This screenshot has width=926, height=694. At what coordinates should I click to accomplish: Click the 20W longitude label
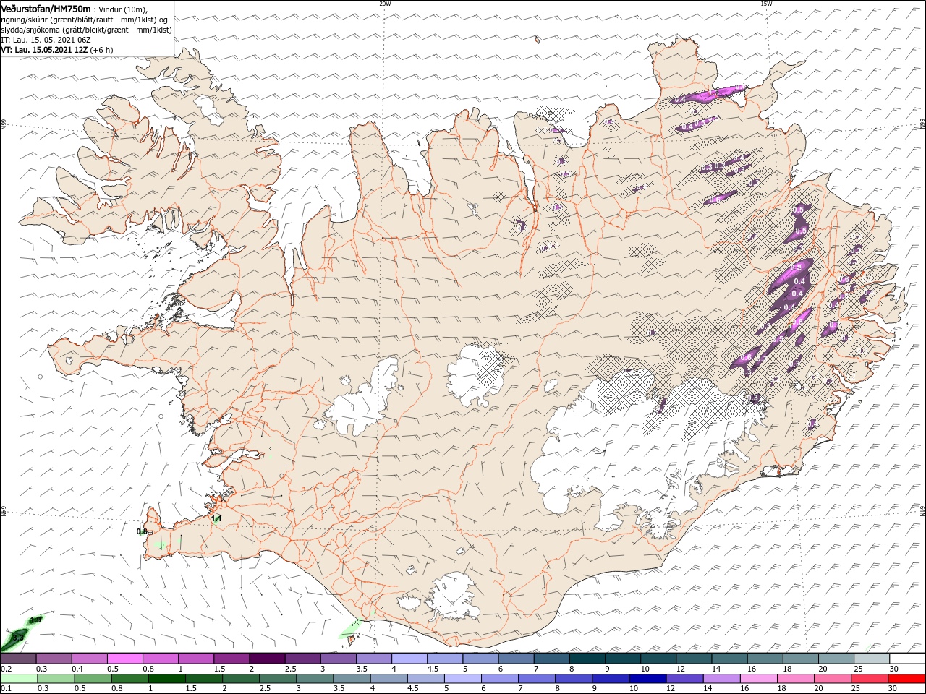[385, 4]
